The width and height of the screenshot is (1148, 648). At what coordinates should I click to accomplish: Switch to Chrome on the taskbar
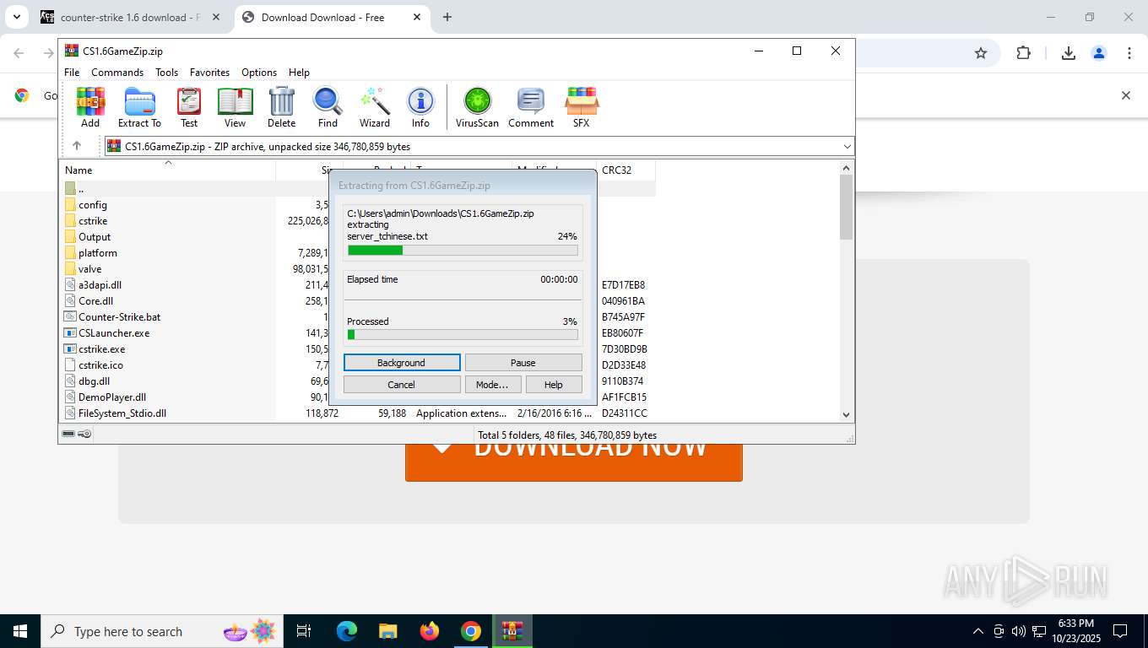point(471,631)
